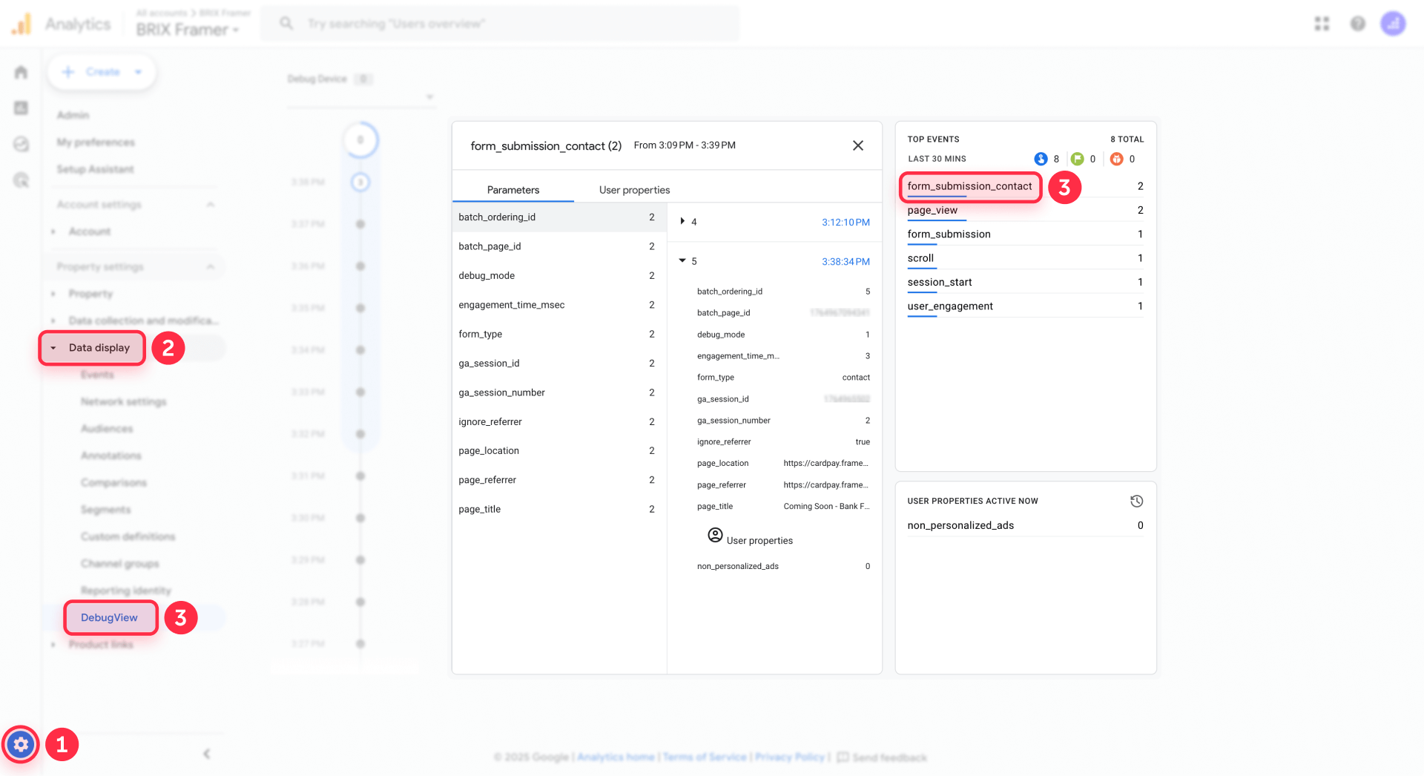This screenshot has height=776, width=1424.
Task: Select the form_type parameter row
Action: pyautogui.click(x=559, y=334)
